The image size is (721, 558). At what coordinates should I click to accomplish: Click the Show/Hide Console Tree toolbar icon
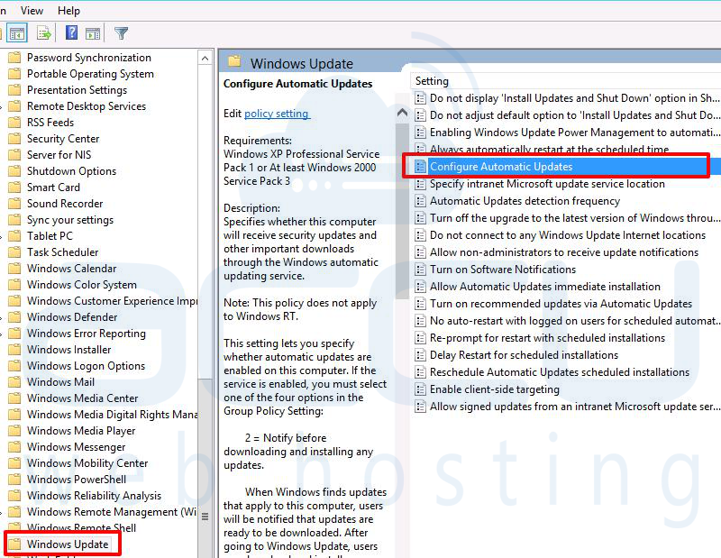pyautogui.click(x=17, y=33)
